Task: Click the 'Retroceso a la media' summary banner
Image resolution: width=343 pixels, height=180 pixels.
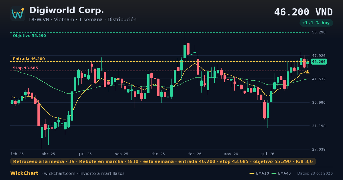Action: click(163, 161)
